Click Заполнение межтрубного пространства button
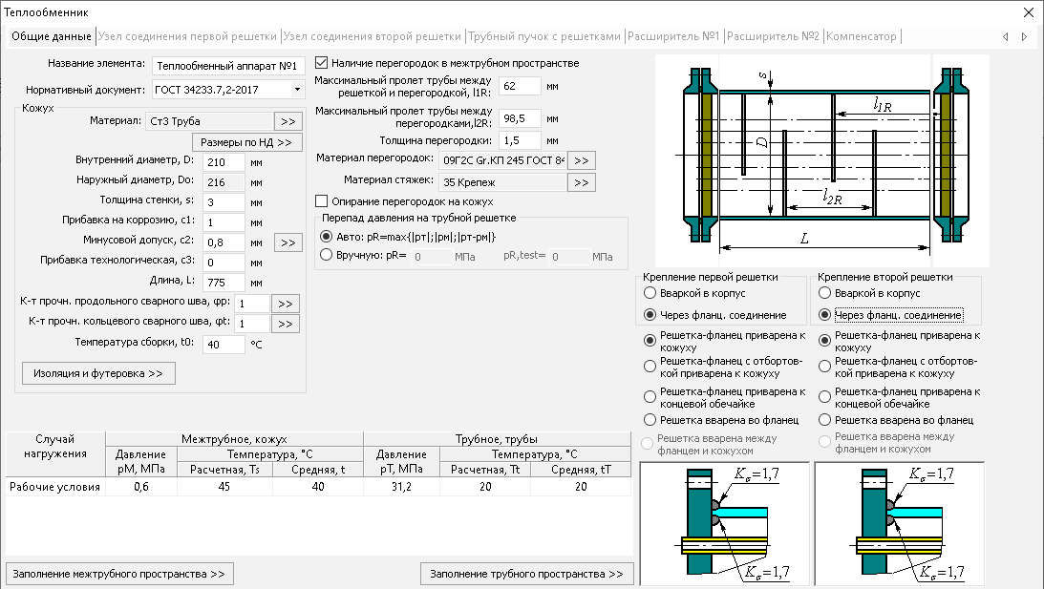 [x=119, y=574]
